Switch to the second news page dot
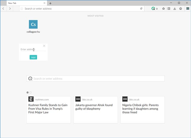 (30, 93)
